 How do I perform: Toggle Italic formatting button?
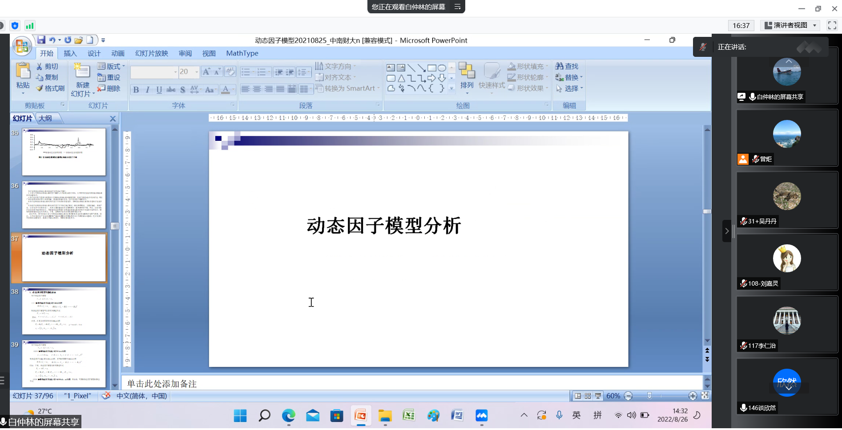(x=148, y=90)
